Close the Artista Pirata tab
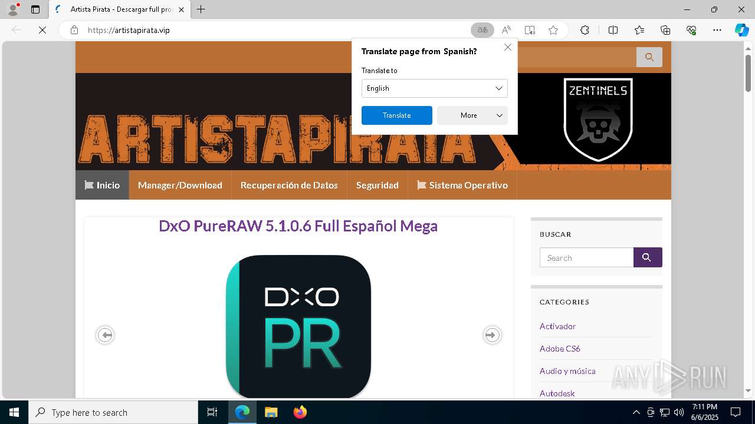 pos(181,9)
